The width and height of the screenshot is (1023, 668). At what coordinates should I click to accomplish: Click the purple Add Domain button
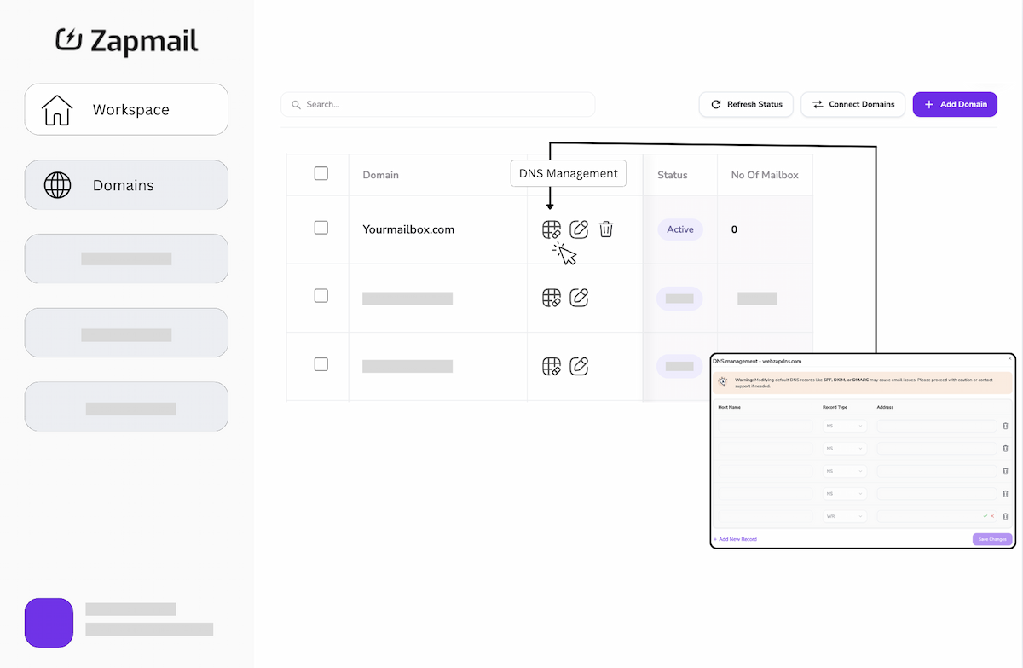(x=955, y=104)
